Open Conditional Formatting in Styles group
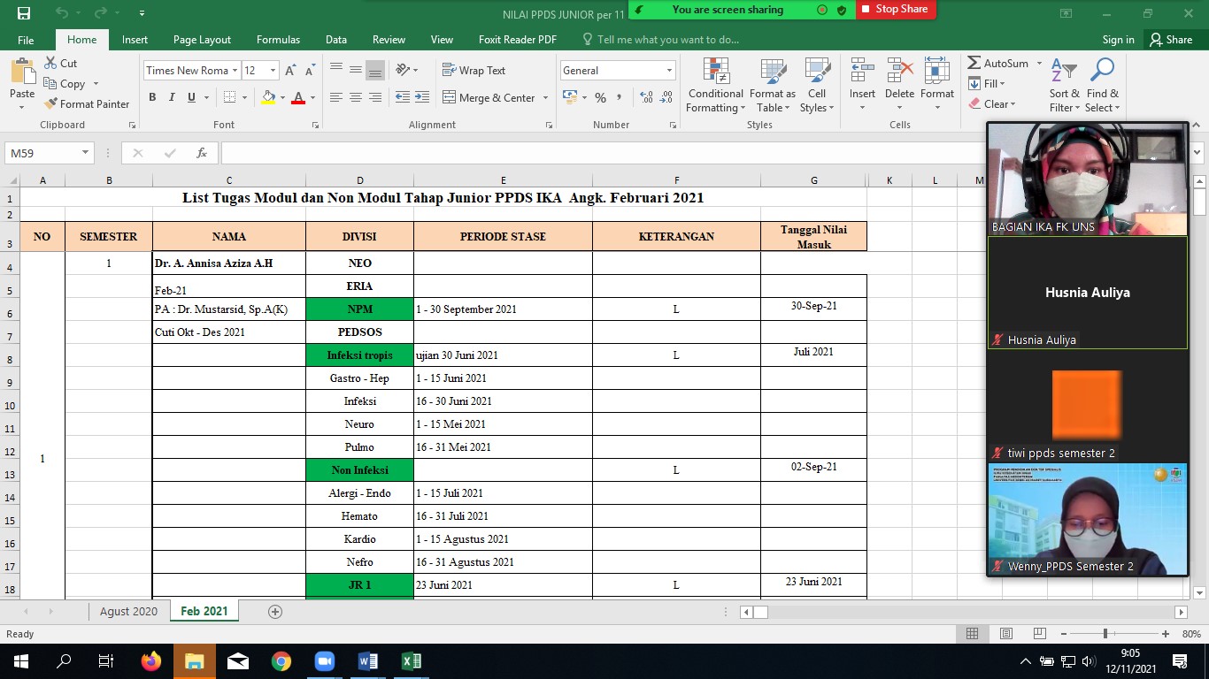 (715, 87)
